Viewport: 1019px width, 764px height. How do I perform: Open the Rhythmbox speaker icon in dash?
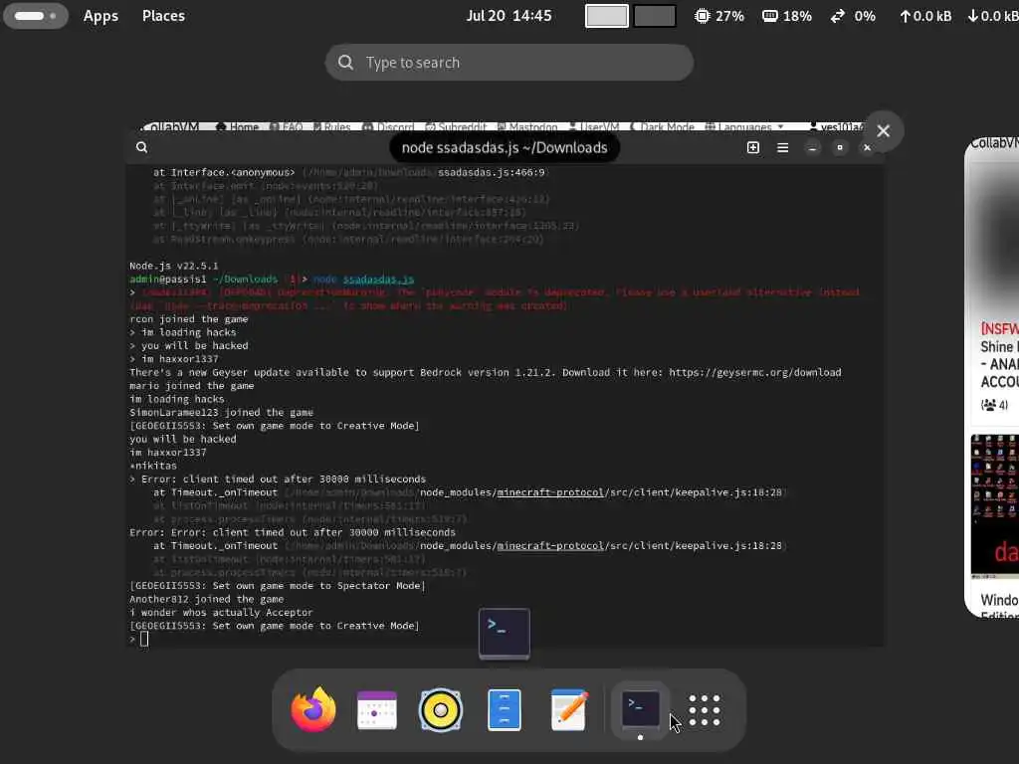pyautogui.click(x=441, y=710)
